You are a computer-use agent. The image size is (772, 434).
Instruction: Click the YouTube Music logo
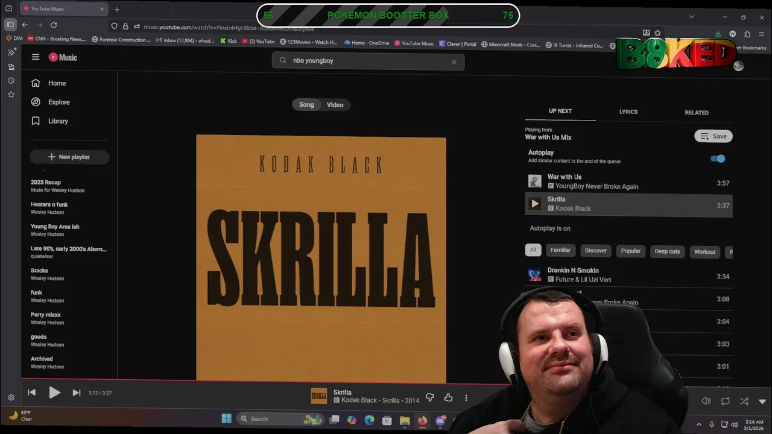point(63,57)
